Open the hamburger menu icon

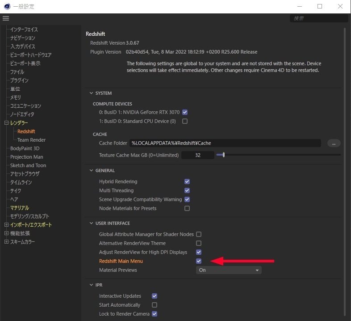6,18
